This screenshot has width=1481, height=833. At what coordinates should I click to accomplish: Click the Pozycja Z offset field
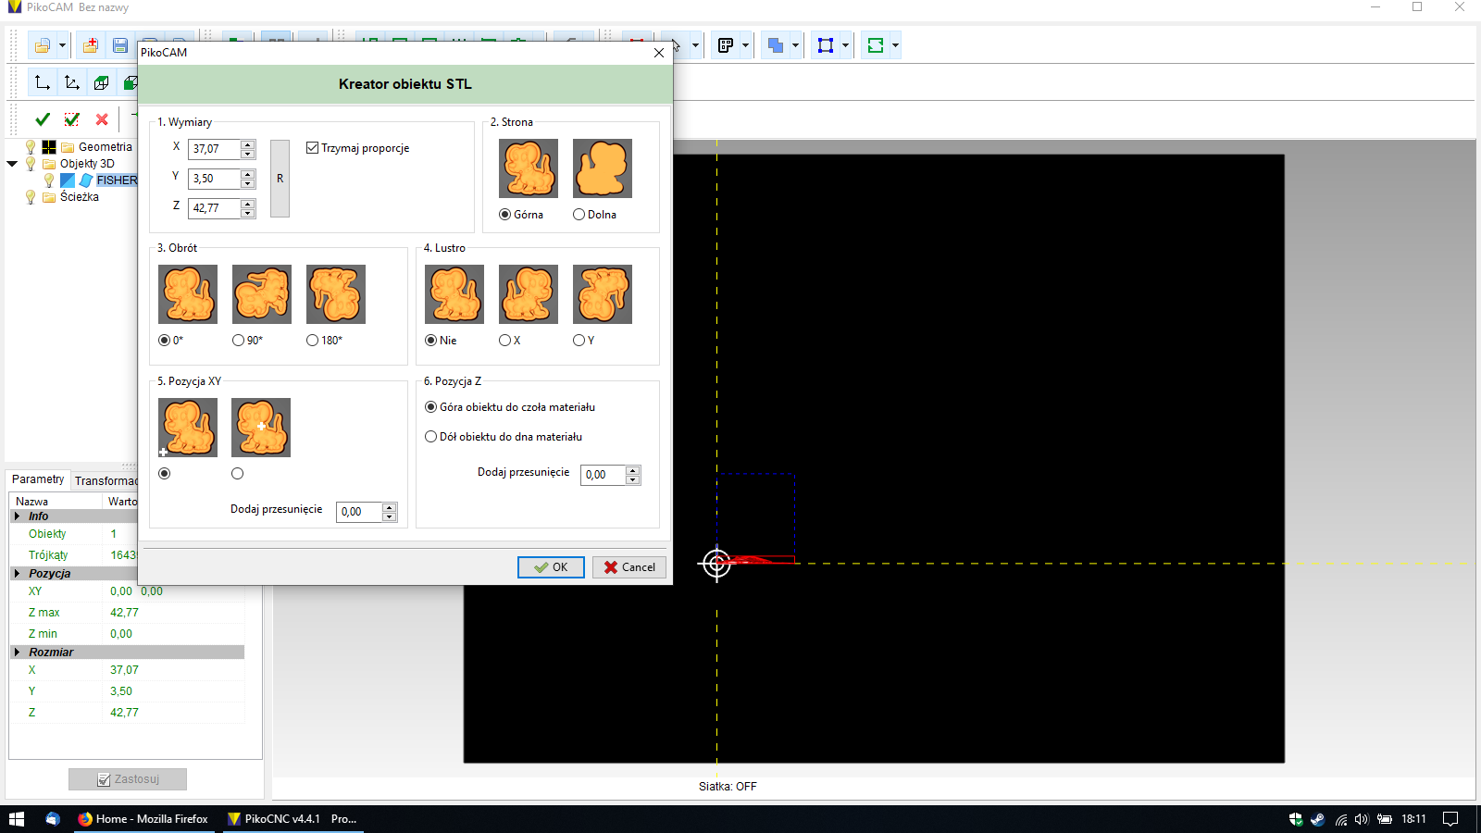point(604,475)
